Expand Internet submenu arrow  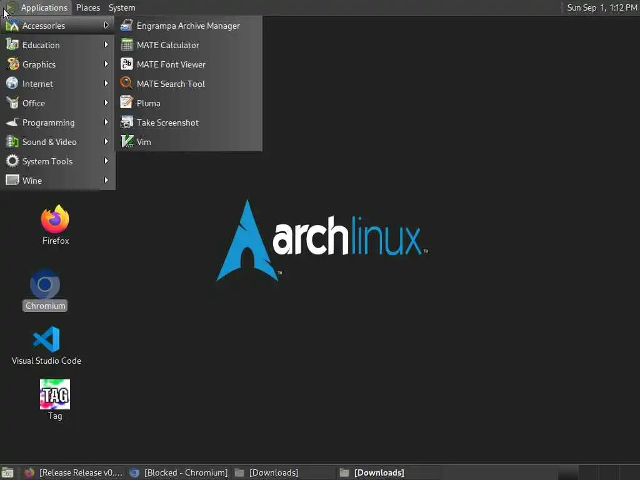(106, 83)
